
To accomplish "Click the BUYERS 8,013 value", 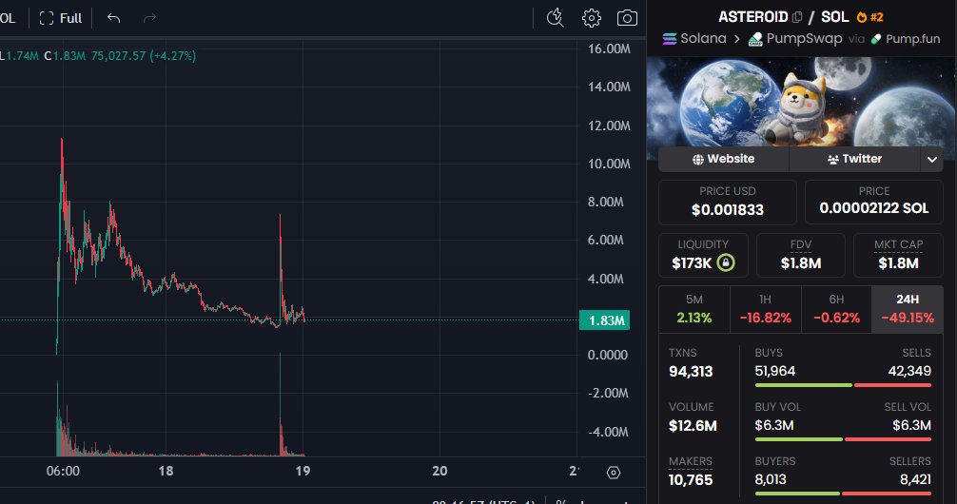I will pyautogui.click(x=771, y=479).
